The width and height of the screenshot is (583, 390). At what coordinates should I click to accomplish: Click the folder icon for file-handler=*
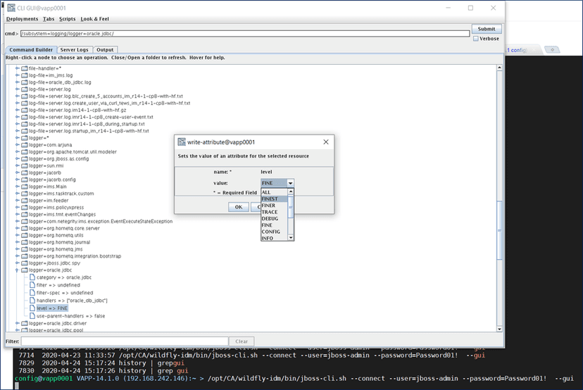pos(25,68)
